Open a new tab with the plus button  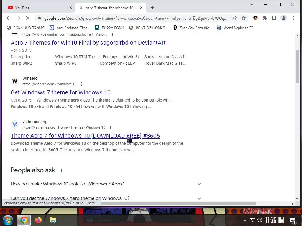pos(152,8)
